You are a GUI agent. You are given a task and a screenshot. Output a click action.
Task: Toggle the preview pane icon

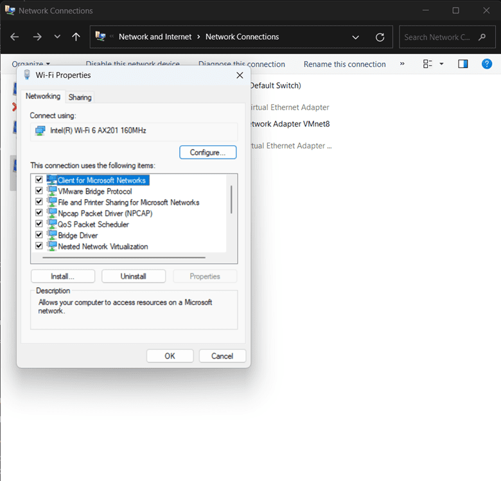462,64
